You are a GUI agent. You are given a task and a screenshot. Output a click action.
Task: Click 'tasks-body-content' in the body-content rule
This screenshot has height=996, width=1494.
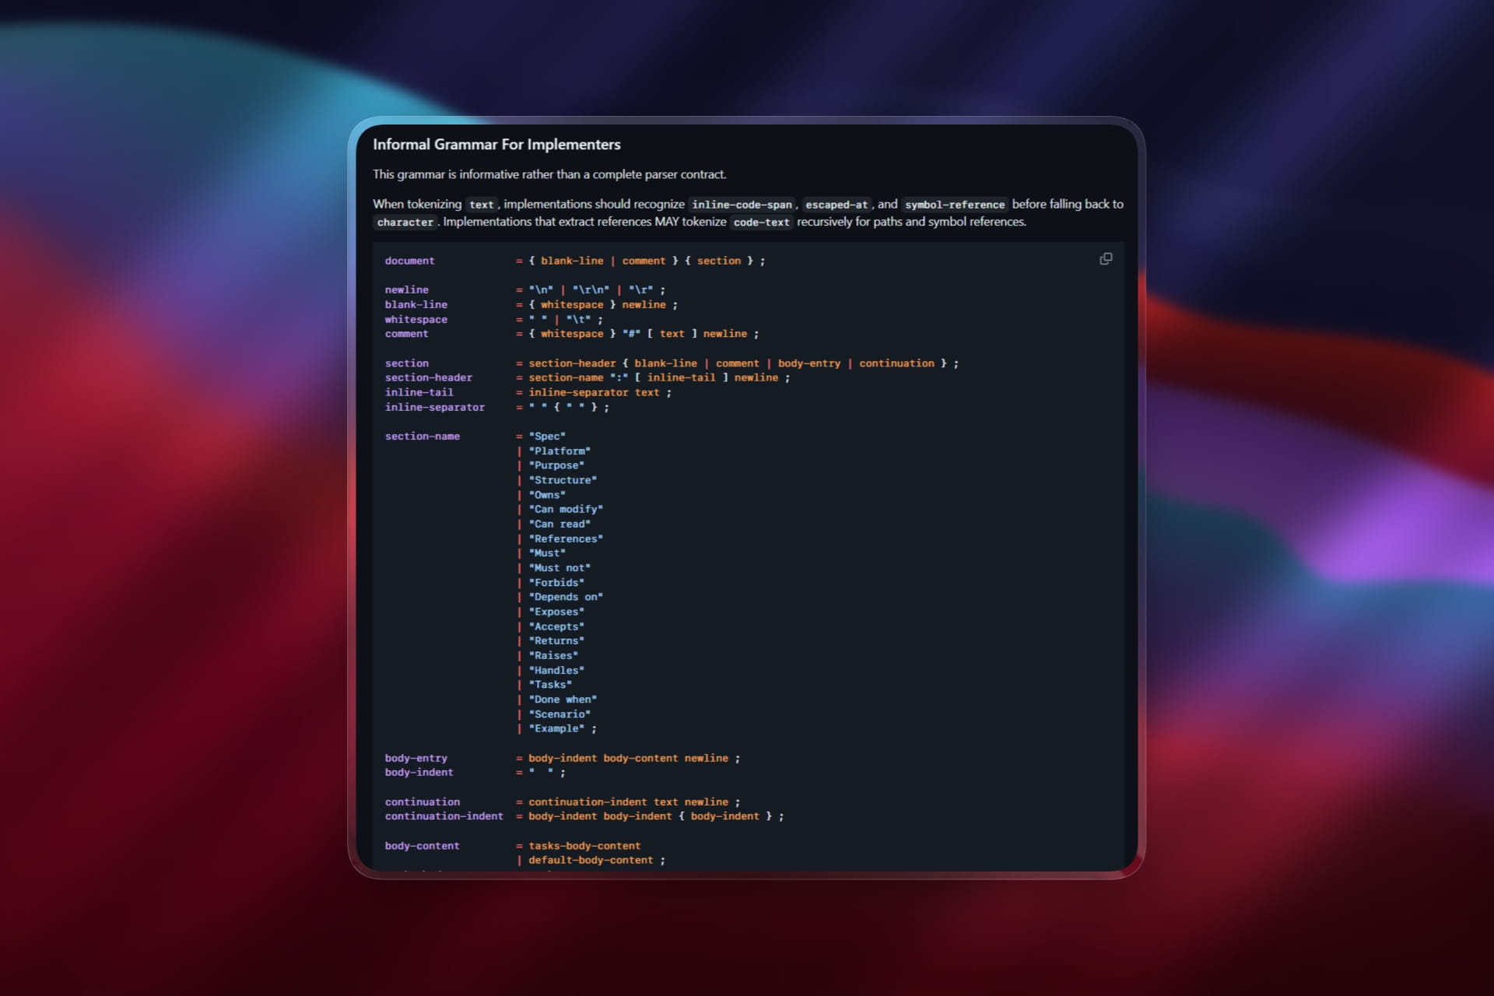pyautogui.click(x=584, y=846)
